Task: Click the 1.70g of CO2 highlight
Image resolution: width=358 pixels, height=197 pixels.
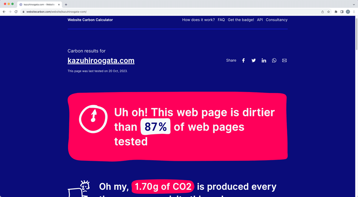Action: click(163, 187)
